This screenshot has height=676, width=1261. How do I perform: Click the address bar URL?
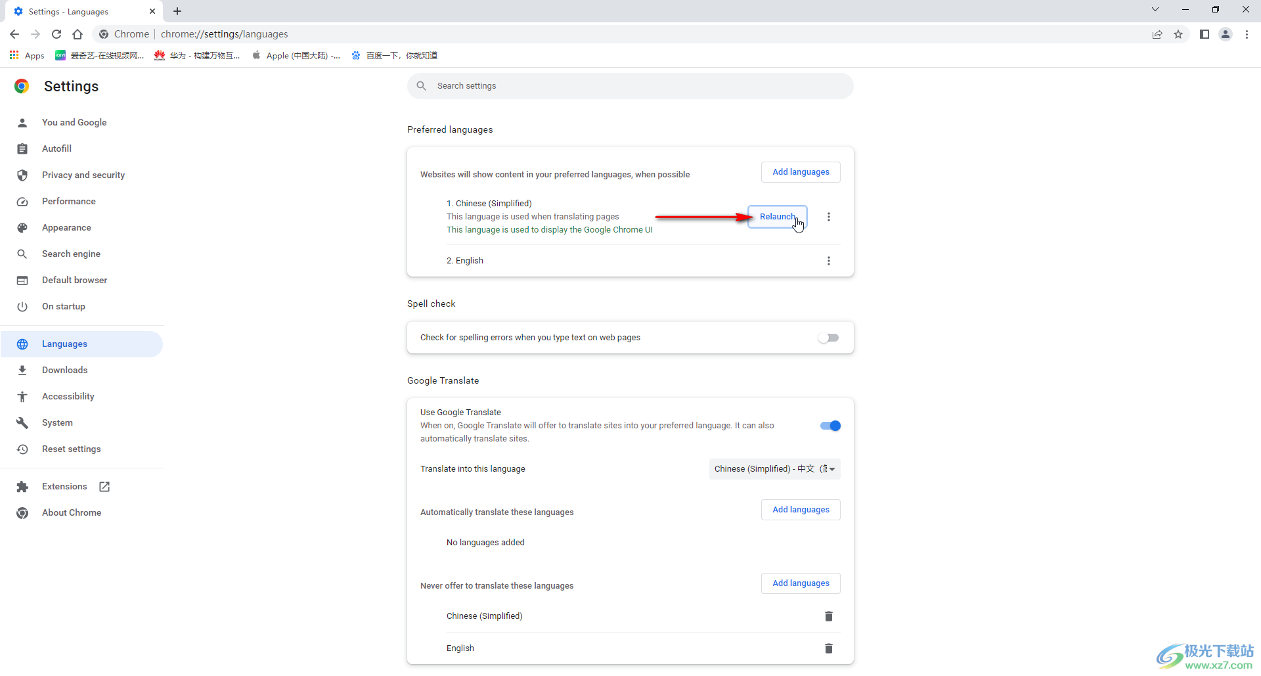coord(225,34)
